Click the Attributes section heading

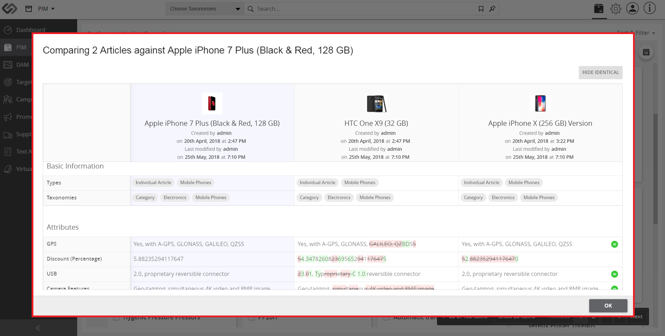coord(63,227)
